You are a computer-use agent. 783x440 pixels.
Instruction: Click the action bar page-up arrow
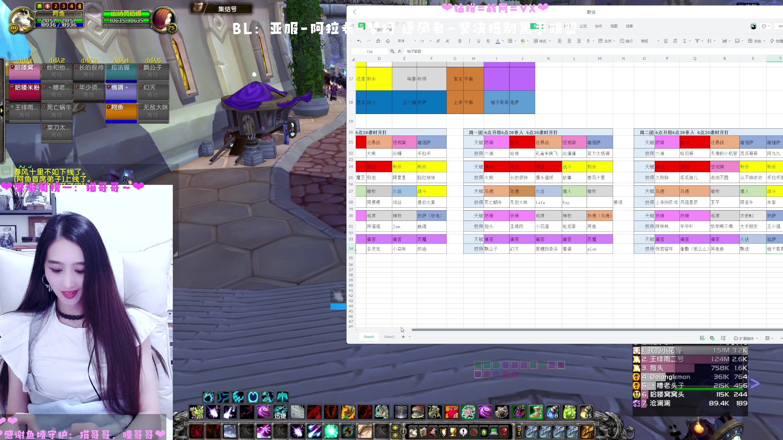395,428
